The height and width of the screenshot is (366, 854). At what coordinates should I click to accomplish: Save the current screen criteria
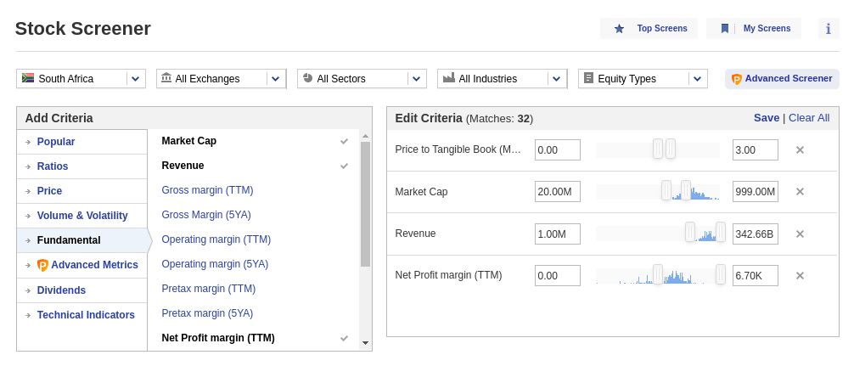coord(767,118)
